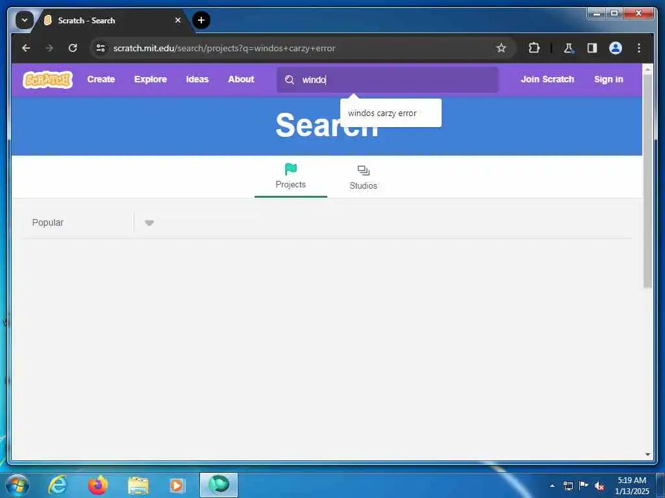Click Sign in

pos(609,80)
